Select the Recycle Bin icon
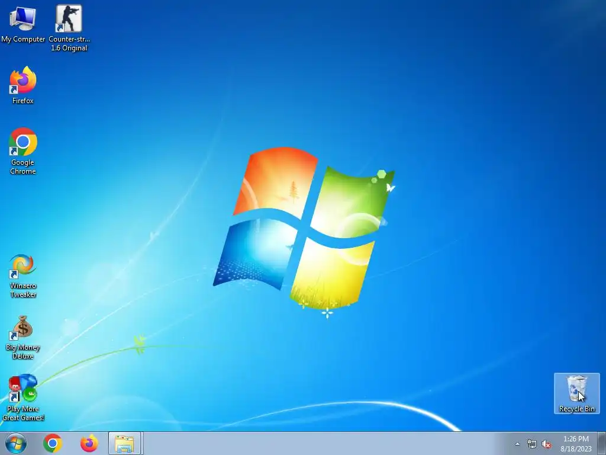The width and height of the screenshot is (606, 455). point(576,393)
